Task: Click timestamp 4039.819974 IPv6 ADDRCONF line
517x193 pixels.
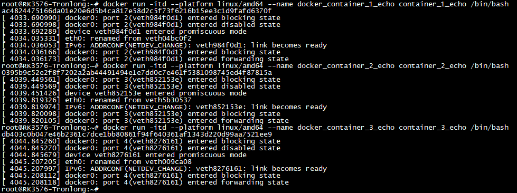Action: tap(164, 107)
